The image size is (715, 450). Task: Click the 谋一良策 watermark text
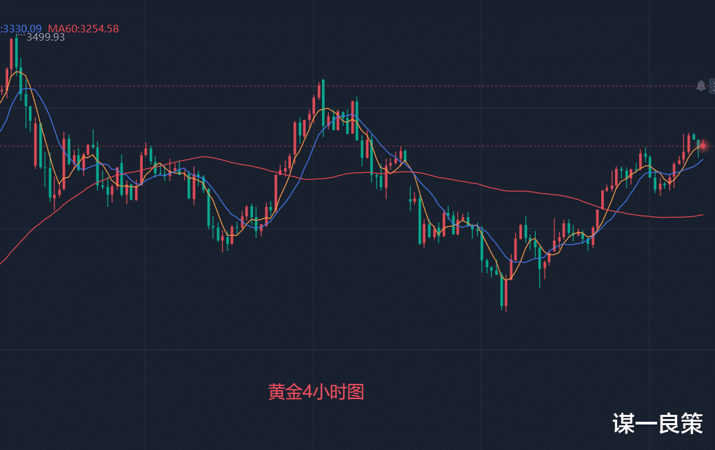click(657, 423)
